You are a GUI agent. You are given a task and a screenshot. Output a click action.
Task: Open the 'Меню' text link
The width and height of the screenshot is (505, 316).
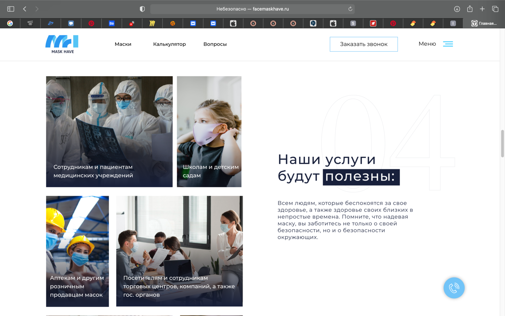427,44
